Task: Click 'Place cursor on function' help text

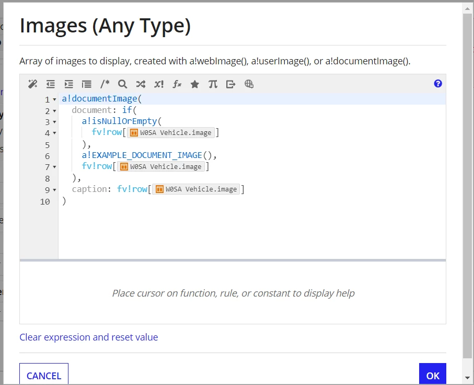Action: 233,293
